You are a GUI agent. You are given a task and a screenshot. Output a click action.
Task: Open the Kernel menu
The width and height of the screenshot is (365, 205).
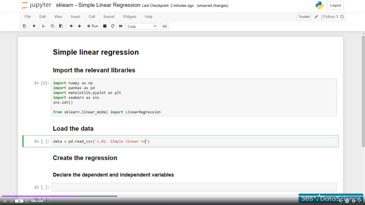[109, 17]
